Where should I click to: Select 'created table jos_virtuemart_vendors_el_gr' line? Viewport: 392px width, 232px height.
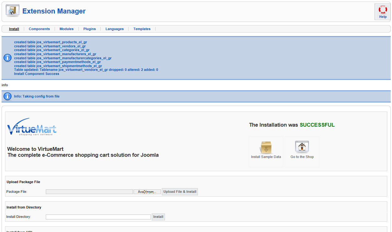click(50, 46)
